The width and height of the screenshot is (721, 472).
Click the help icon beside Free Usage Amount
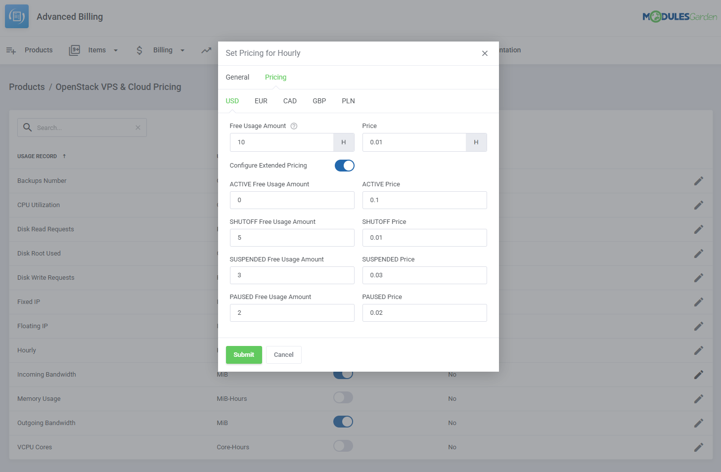(x=294, y=126)
